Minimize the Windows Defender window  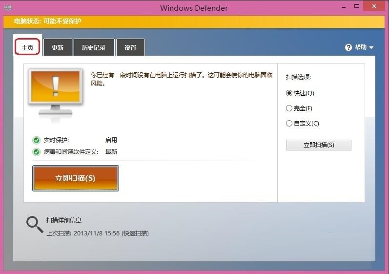point(344,7)
